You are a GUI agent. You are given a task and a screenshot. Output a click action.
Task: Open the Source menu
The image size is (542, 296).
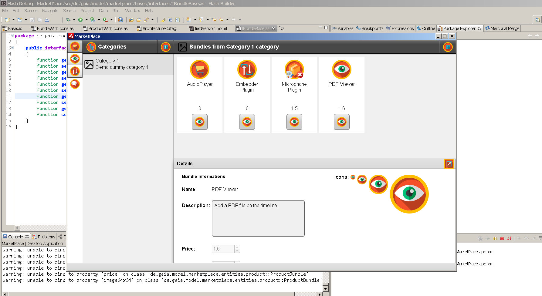(31, 11)
